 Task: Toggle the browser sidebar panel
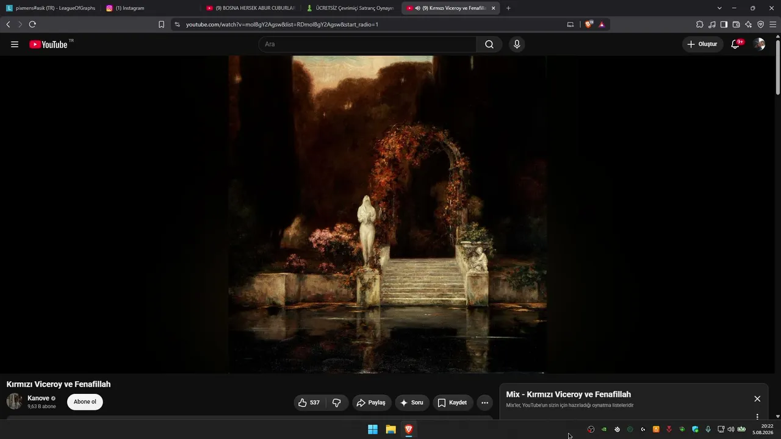pyautogui.click(x=724, y=24)
